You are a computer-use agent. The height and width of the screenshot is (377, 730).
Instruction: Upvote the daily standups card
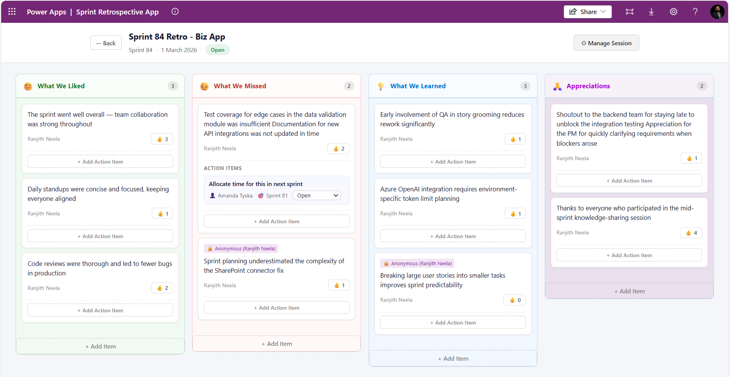162,214
